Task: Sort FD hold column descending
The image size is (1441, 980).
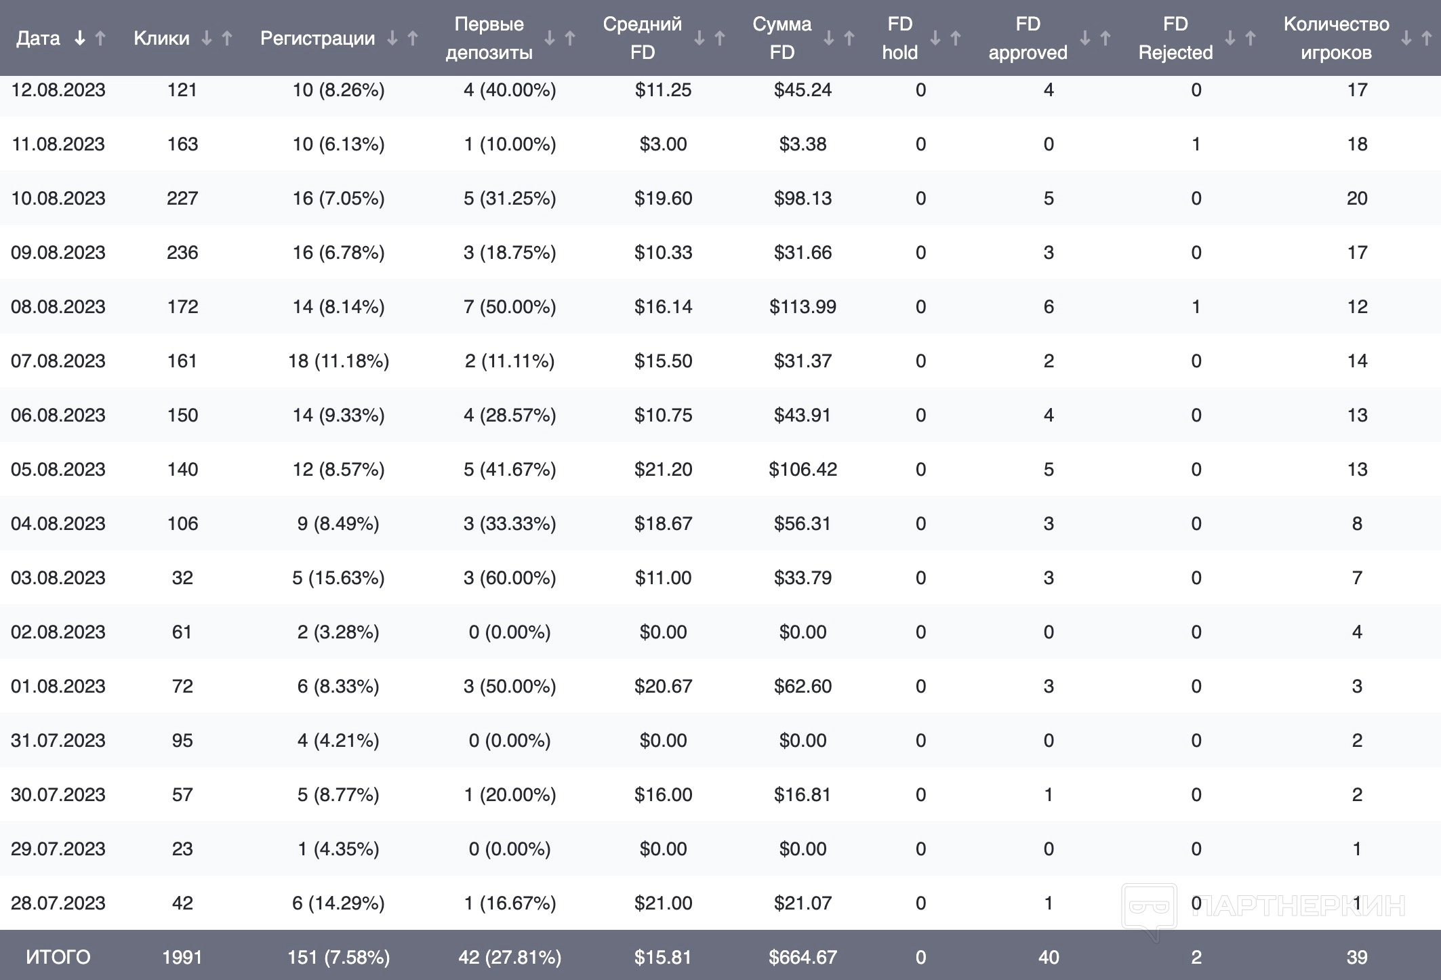Action: [935, 39]
